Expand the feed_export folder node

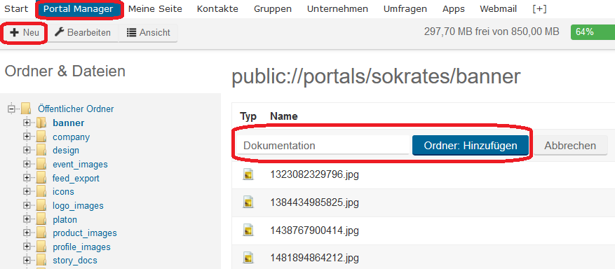pyautogui.click(x=27, y=178)
